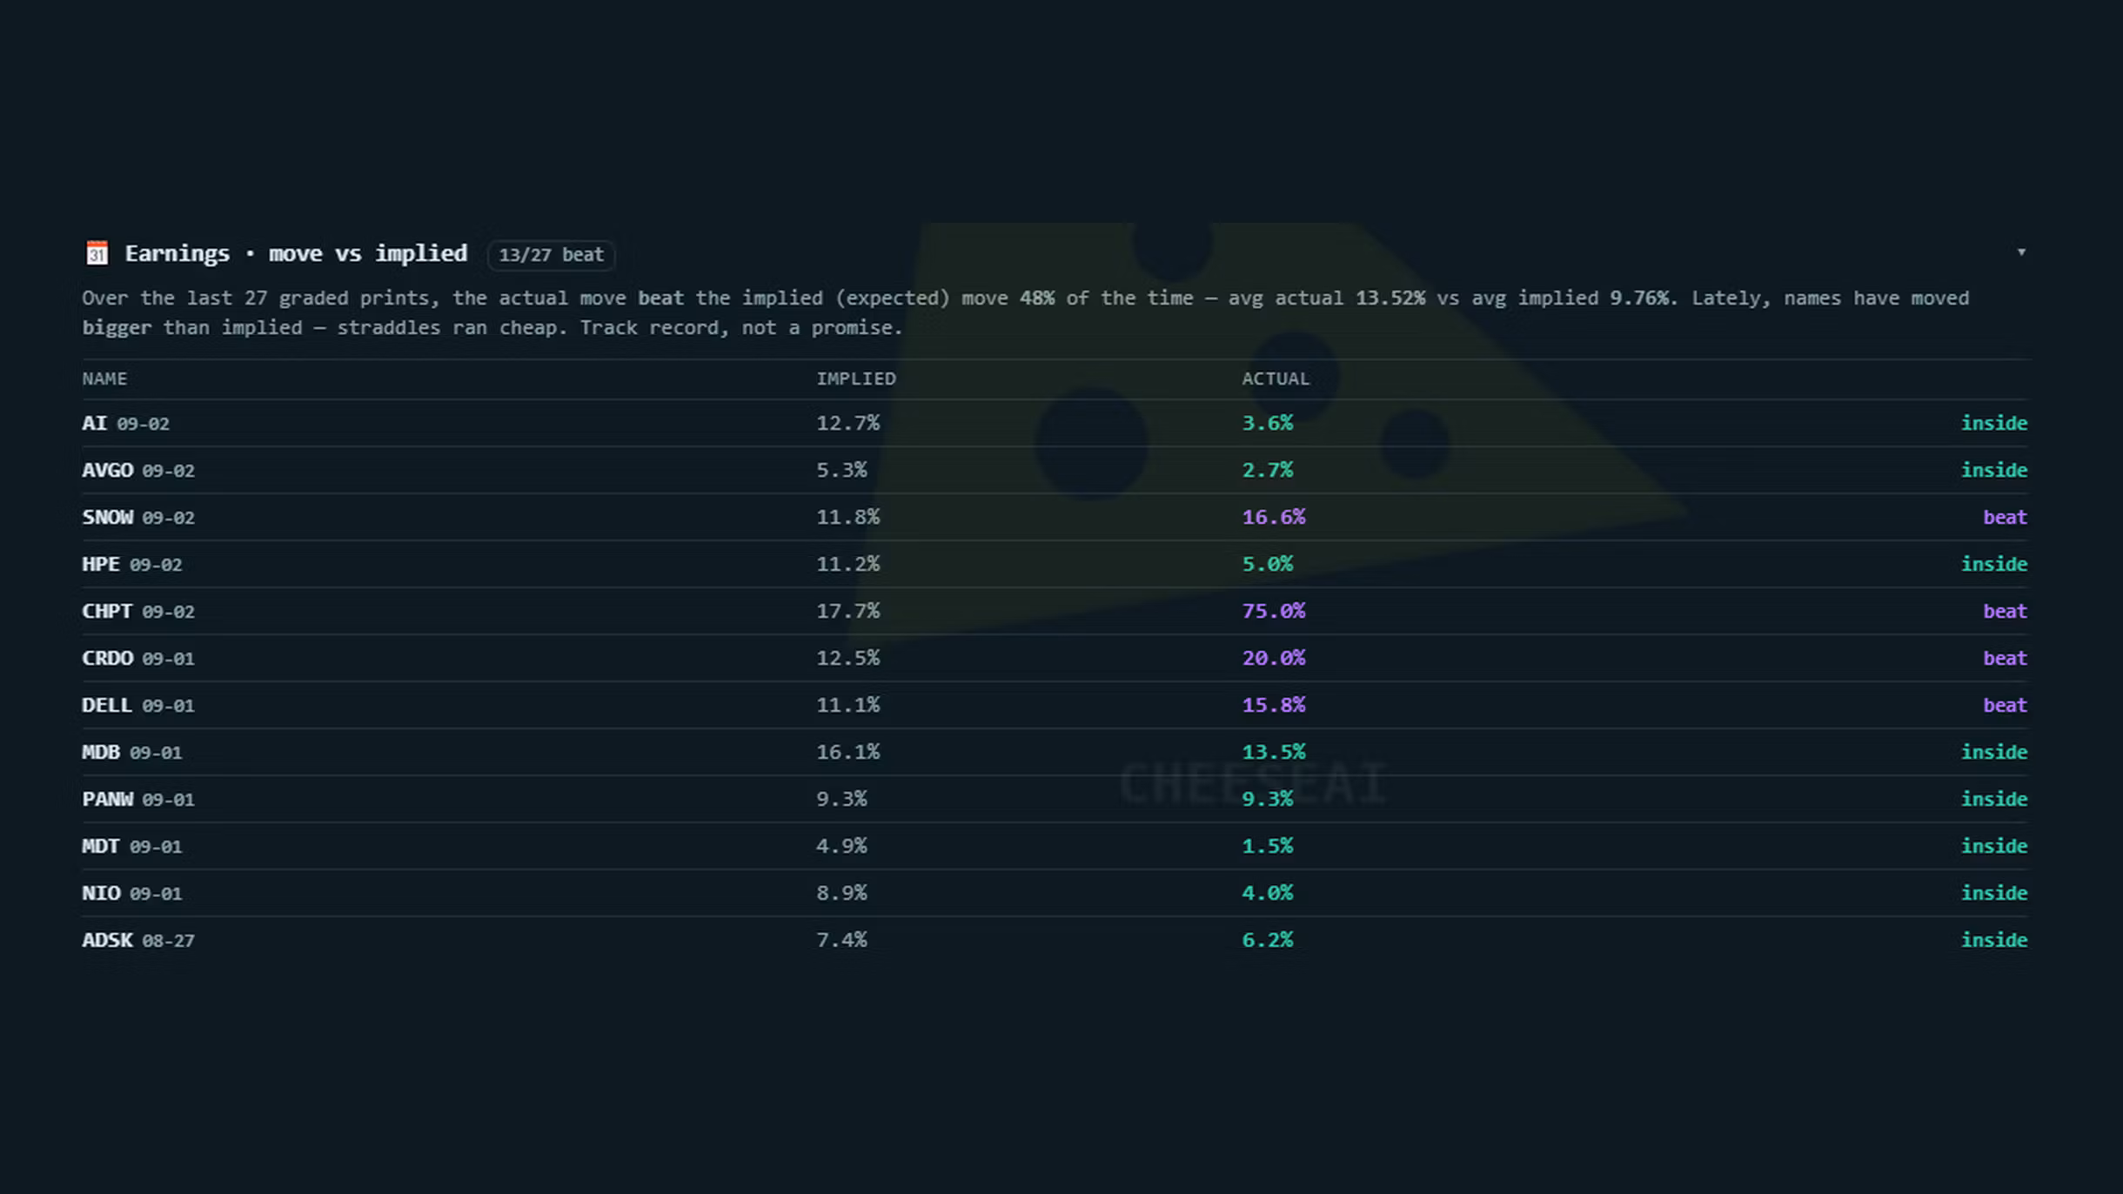
Task: Click AI implied move value 12.7%
Action: 847,424
